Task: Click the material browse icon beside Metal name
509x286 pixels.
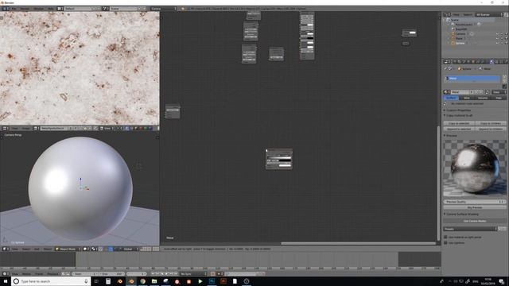Action: [447, 92]
